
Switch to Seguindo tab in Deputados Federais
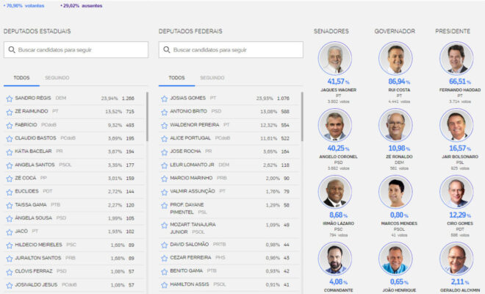tap(212, 77)
